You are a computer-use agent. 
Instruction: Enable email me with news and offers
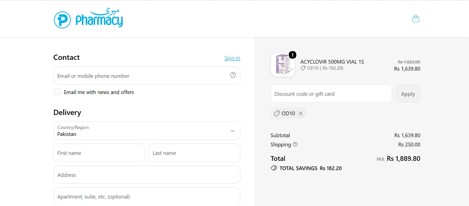point(57,92)
